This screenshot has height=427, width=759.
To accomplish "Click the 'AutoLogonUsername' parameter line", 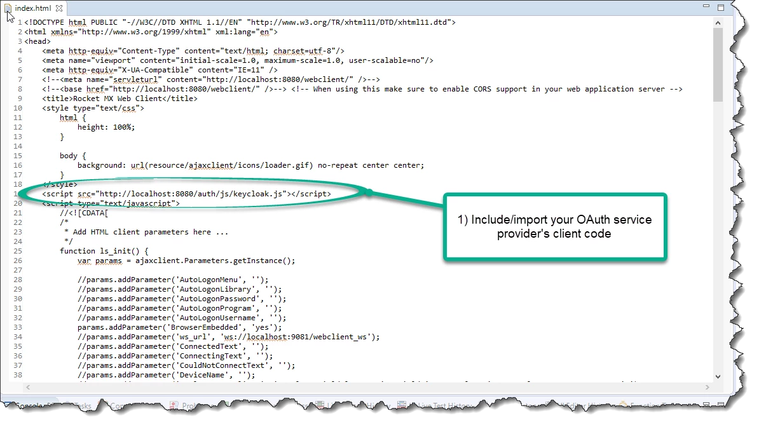I will [x=182, y=318].
